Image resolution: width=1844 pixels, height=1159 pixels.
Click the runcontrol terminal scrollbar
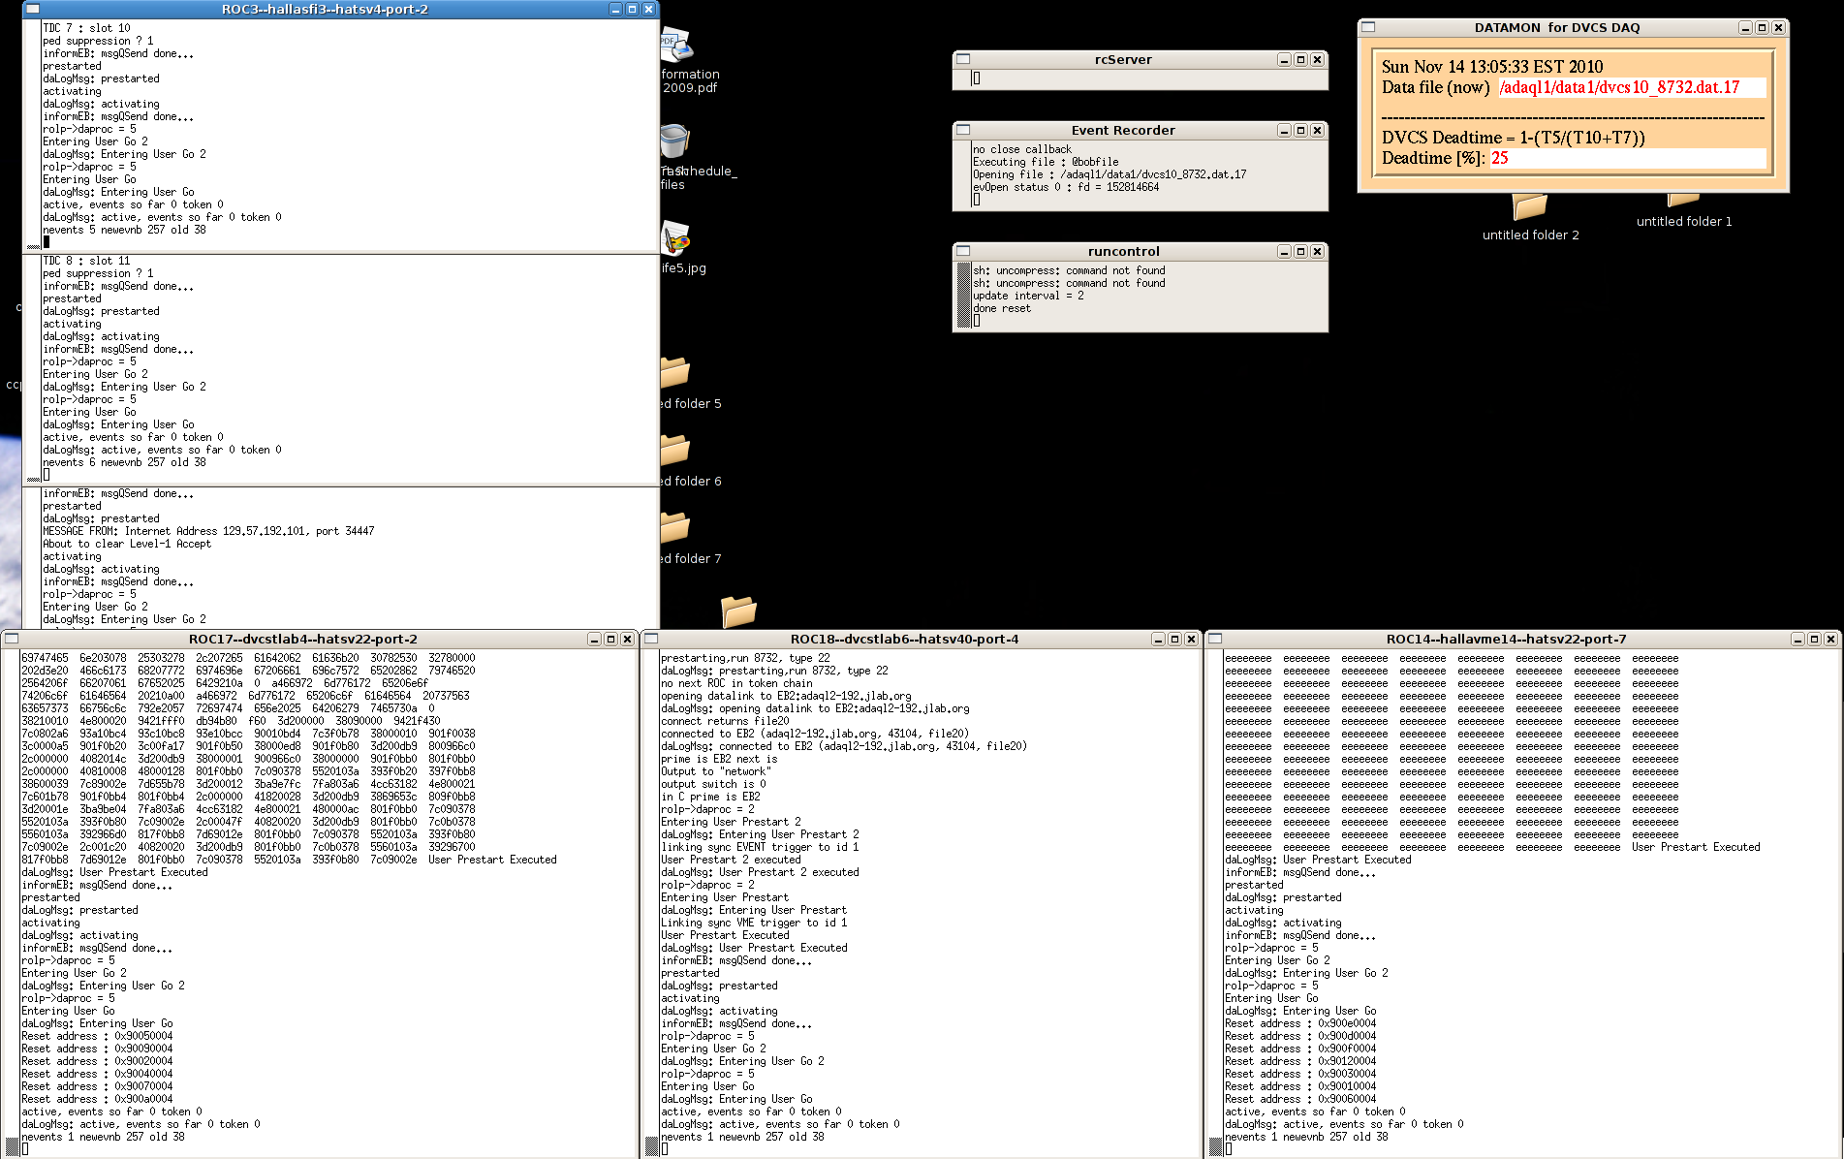(963, 296)
